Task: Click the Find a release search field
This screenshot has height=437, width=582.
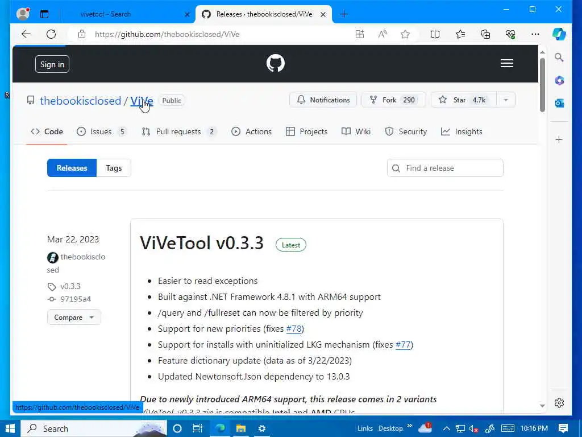Action: [445, 168]
